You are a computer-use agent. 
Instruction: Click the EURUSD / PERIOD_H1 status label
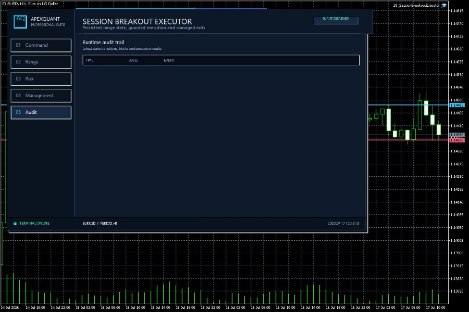(100, 223)
